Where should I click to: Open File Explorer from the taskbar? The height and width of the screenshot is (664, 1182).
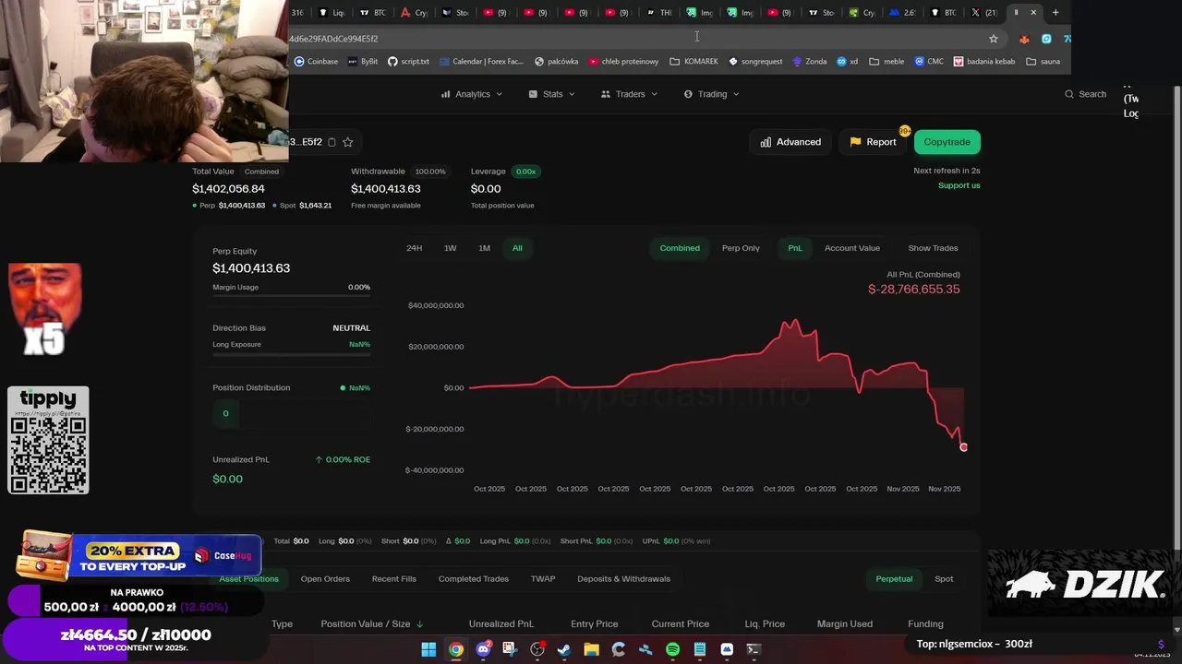point(591,649)
